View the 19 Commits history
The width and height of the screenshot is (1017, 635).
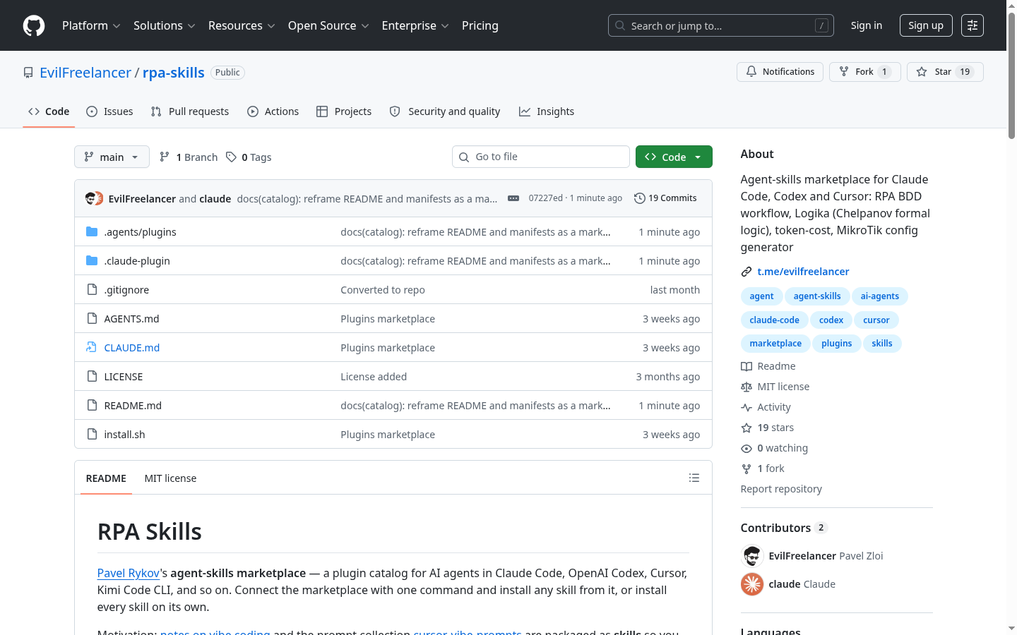tap(665, 198)
